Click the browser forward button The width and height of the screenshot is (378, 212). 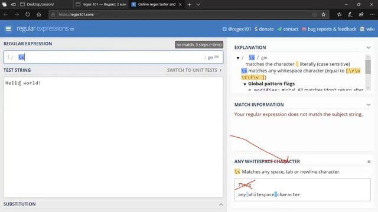click(x=17, y=14)
